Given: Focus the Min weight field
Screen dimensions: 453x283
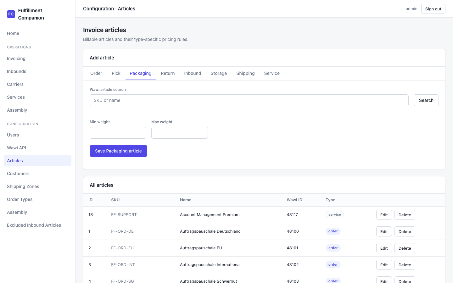Looking at the screenshot, I should [x=118, y=133].
